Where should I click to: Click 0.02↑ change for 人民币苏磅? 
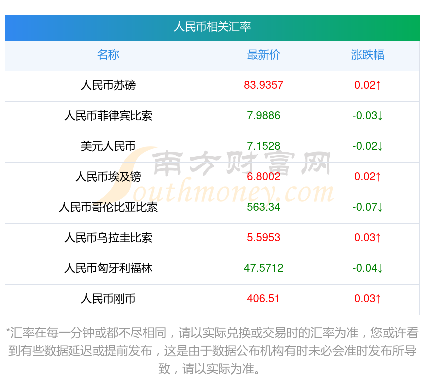(368, 85)
